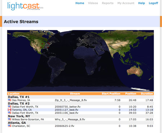The width and height of the screenshot is (162, 133).
Task: Click the 16:03 duration value
Action: point(149,119)
